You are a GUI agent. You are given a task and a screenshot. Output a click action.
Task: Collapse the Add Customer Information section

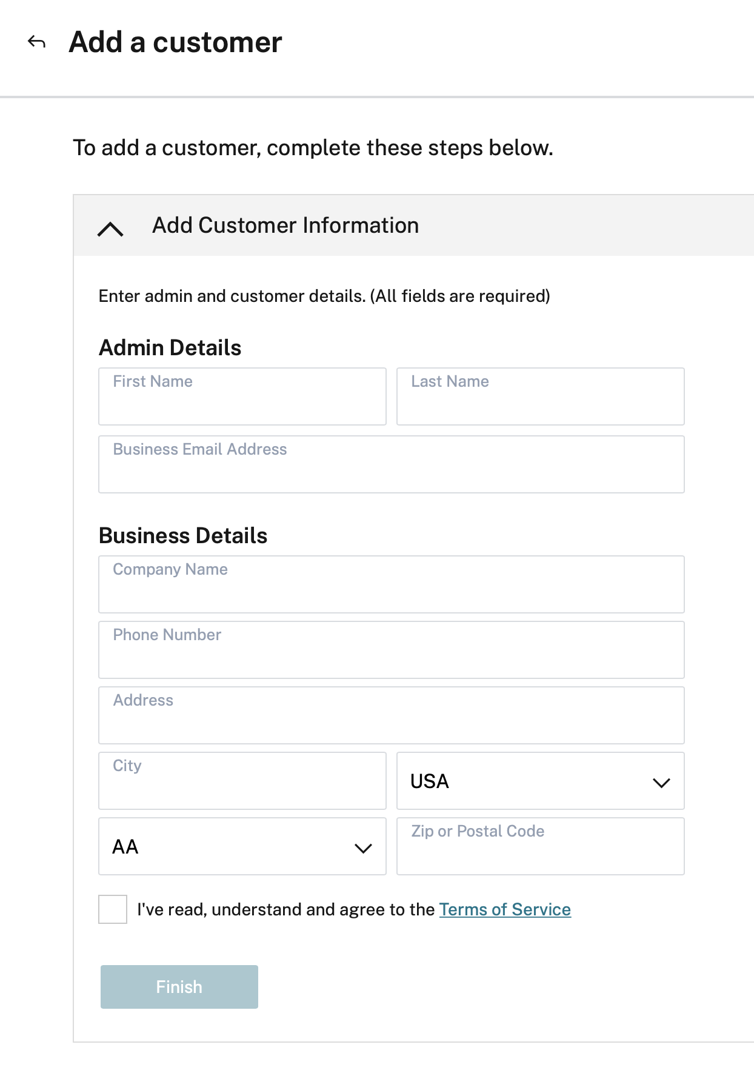tap(110, 229)
